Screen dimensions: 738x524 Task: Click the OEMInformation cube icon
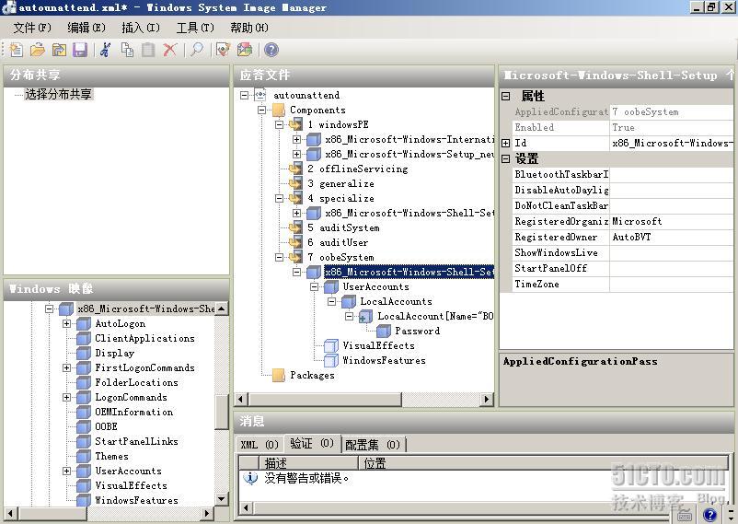pos(84,412)
